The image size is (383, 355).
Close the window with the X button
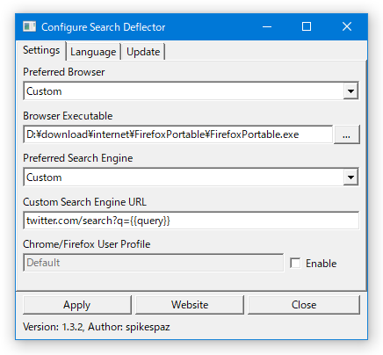point(347,26)
